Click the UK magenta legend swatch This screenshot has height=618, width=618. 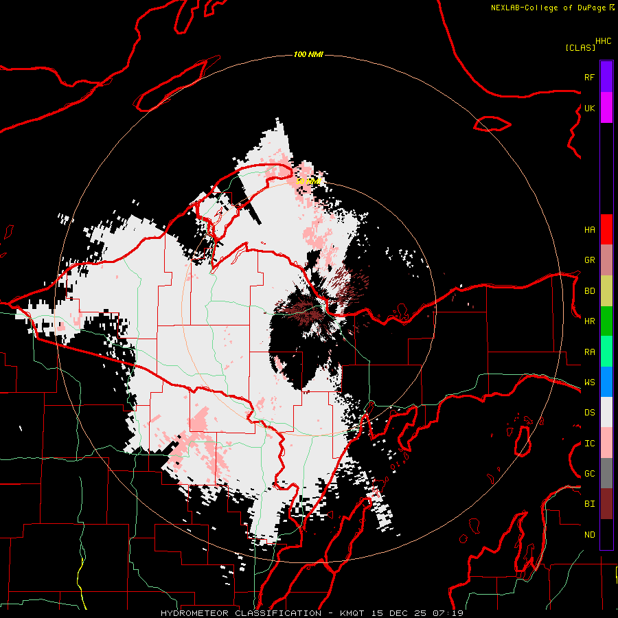coord(606,108)
